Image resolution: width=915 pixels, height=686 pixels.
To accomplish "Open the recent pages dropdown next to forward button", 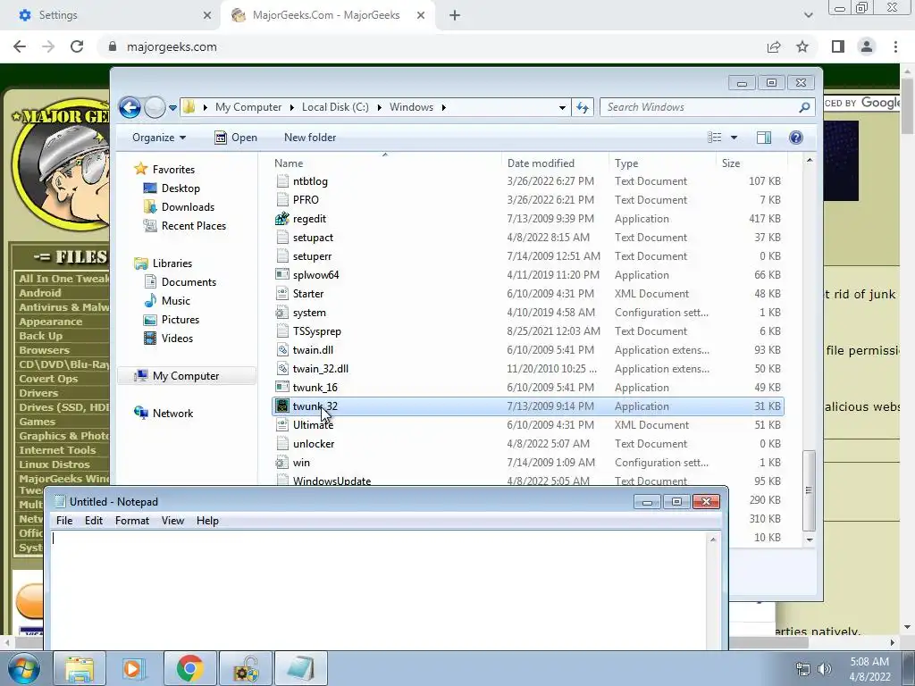I will coord(172,108).
